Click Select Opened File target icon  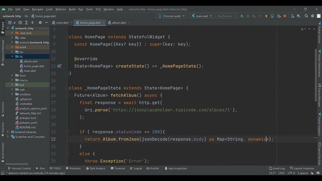[20, 23]
